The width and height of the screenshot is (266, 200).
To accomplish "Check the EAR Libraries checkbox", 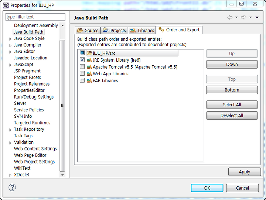I will [x=82, y=80].
